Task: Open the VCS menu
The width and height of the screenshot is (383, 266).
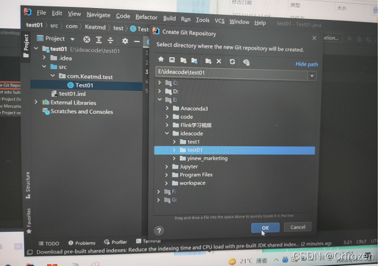Action: click(219, 21)
